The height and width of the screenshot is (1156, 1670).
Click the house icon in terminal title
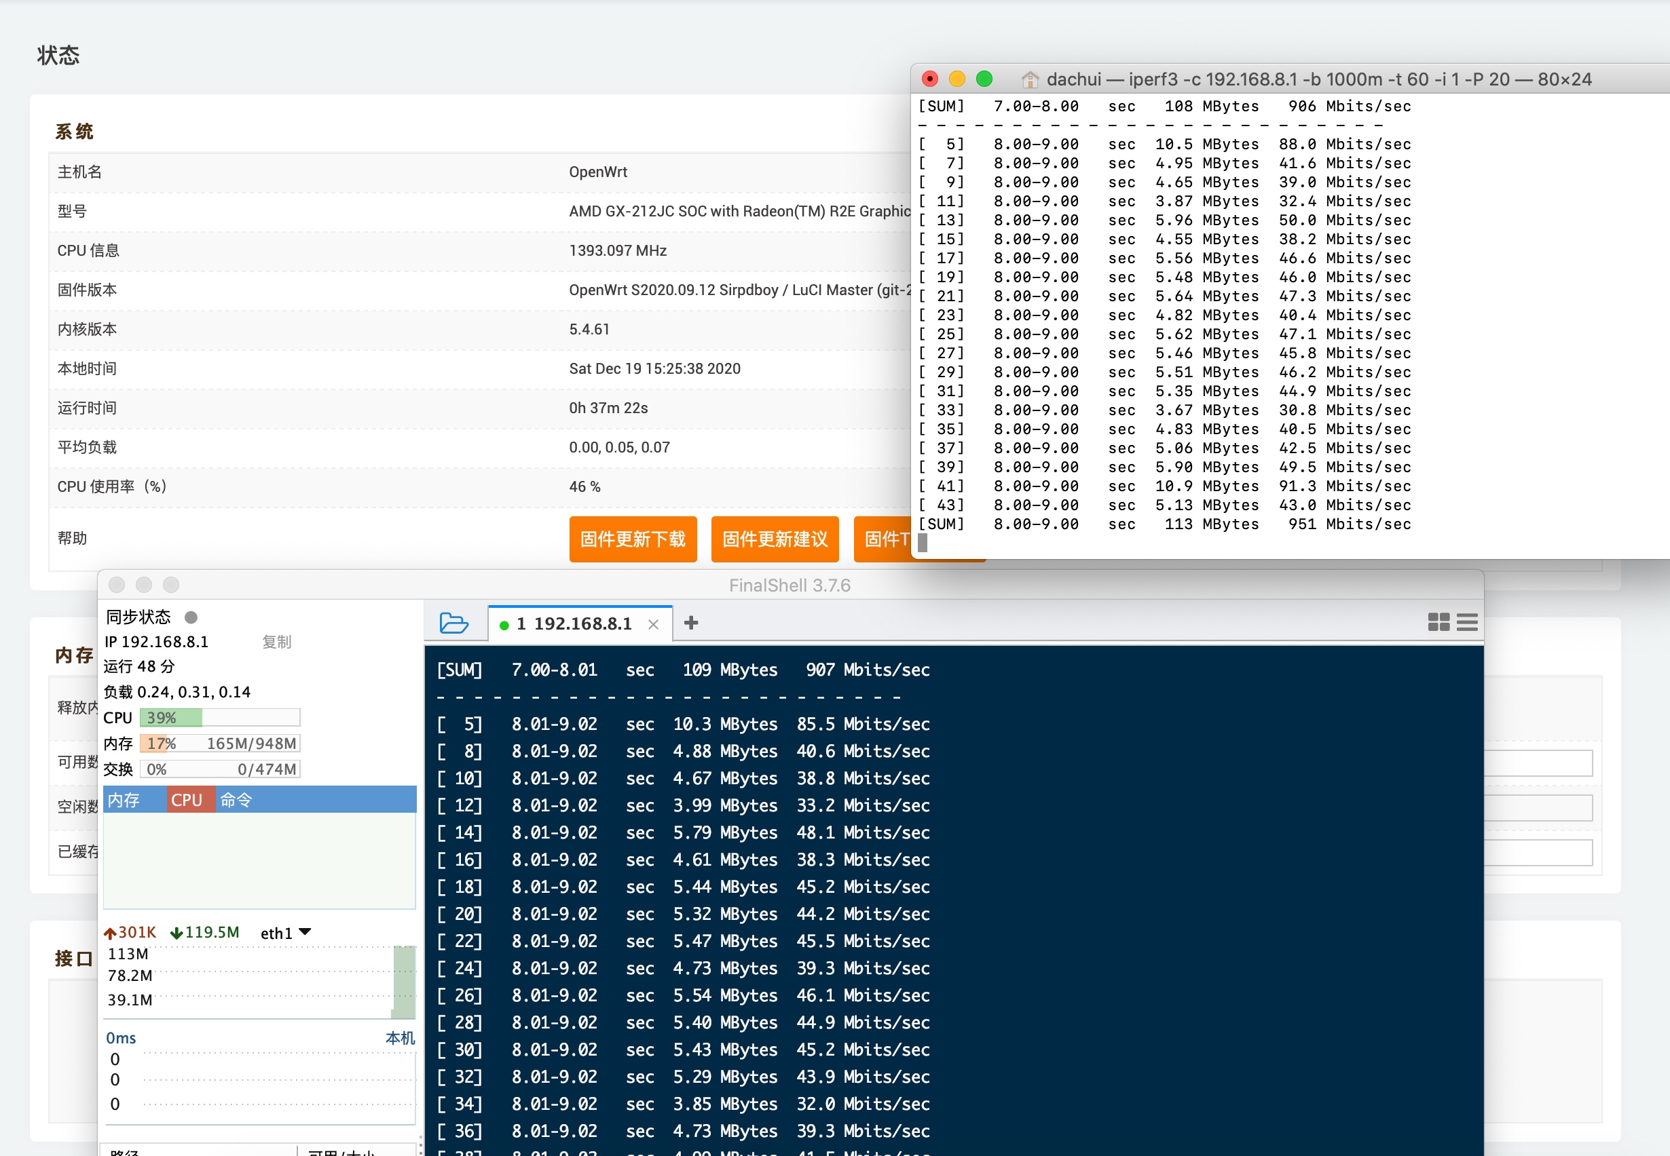point(1029,79)
